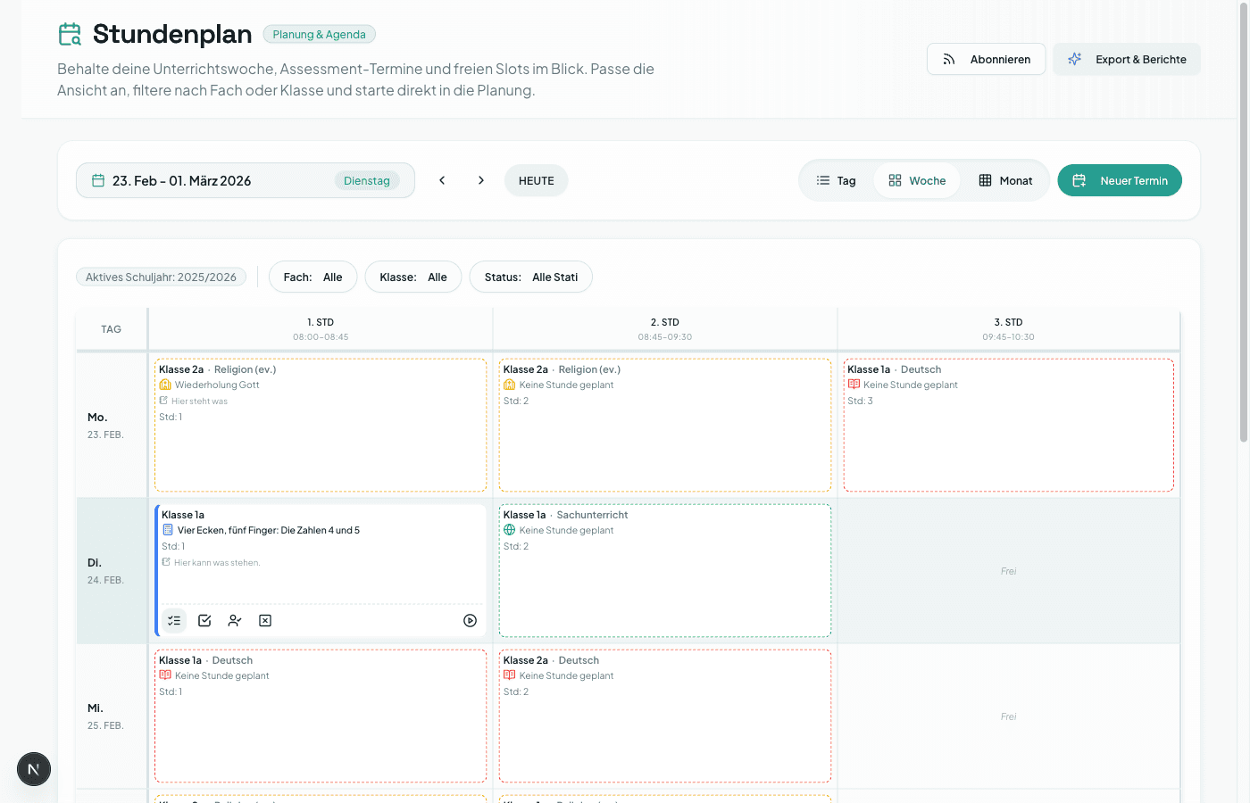Switch to the Tag view
The height and width of the screenshot is (803, 1250).
836,180
